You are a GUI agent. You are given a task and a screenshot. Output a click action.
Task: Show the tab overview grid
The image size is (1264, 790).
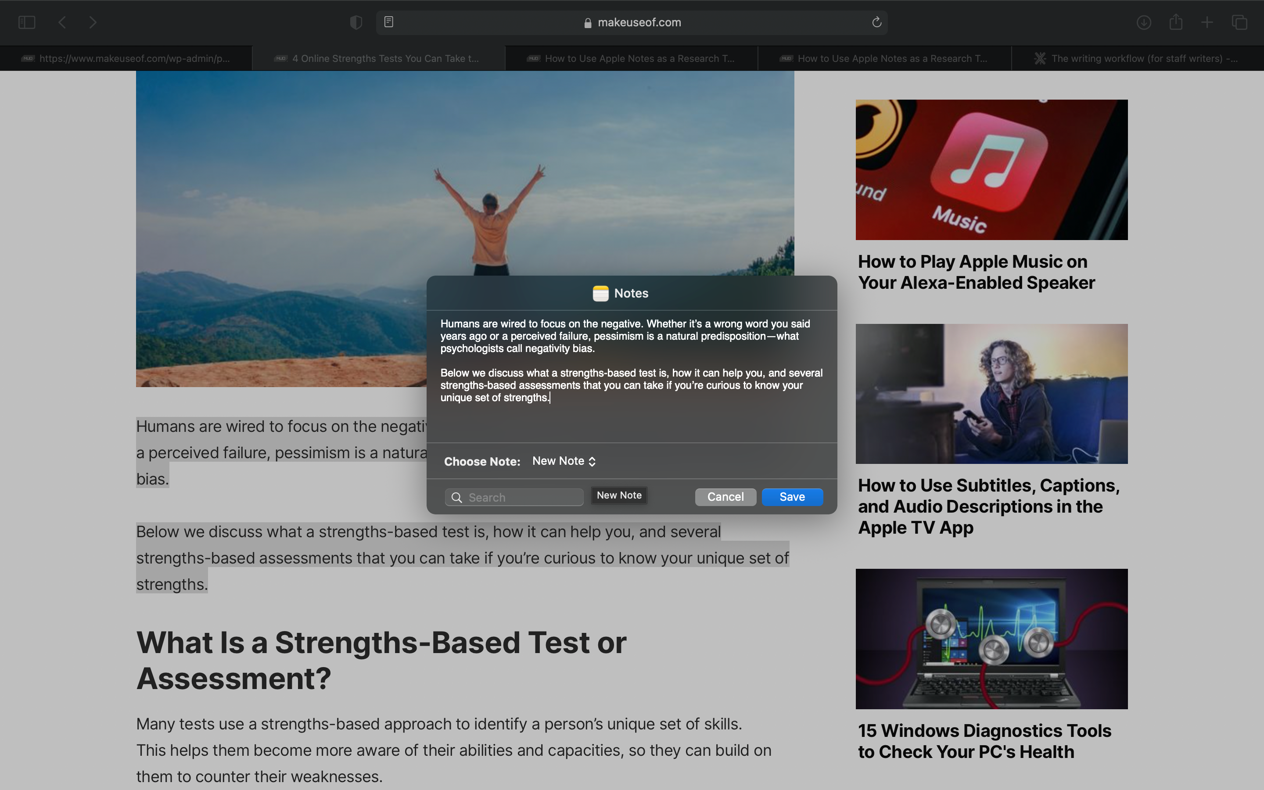pyautogui.click(x=1239, y=22)
